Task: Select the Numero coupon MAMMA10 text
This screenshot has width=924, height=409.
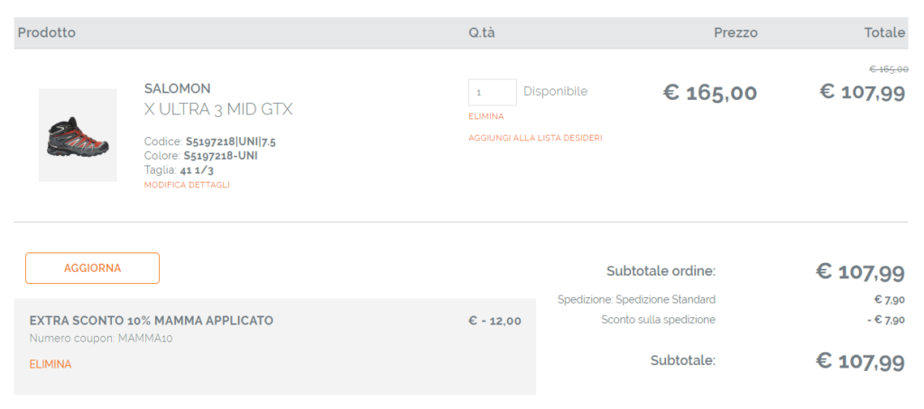Action: [x=101, y=339]
